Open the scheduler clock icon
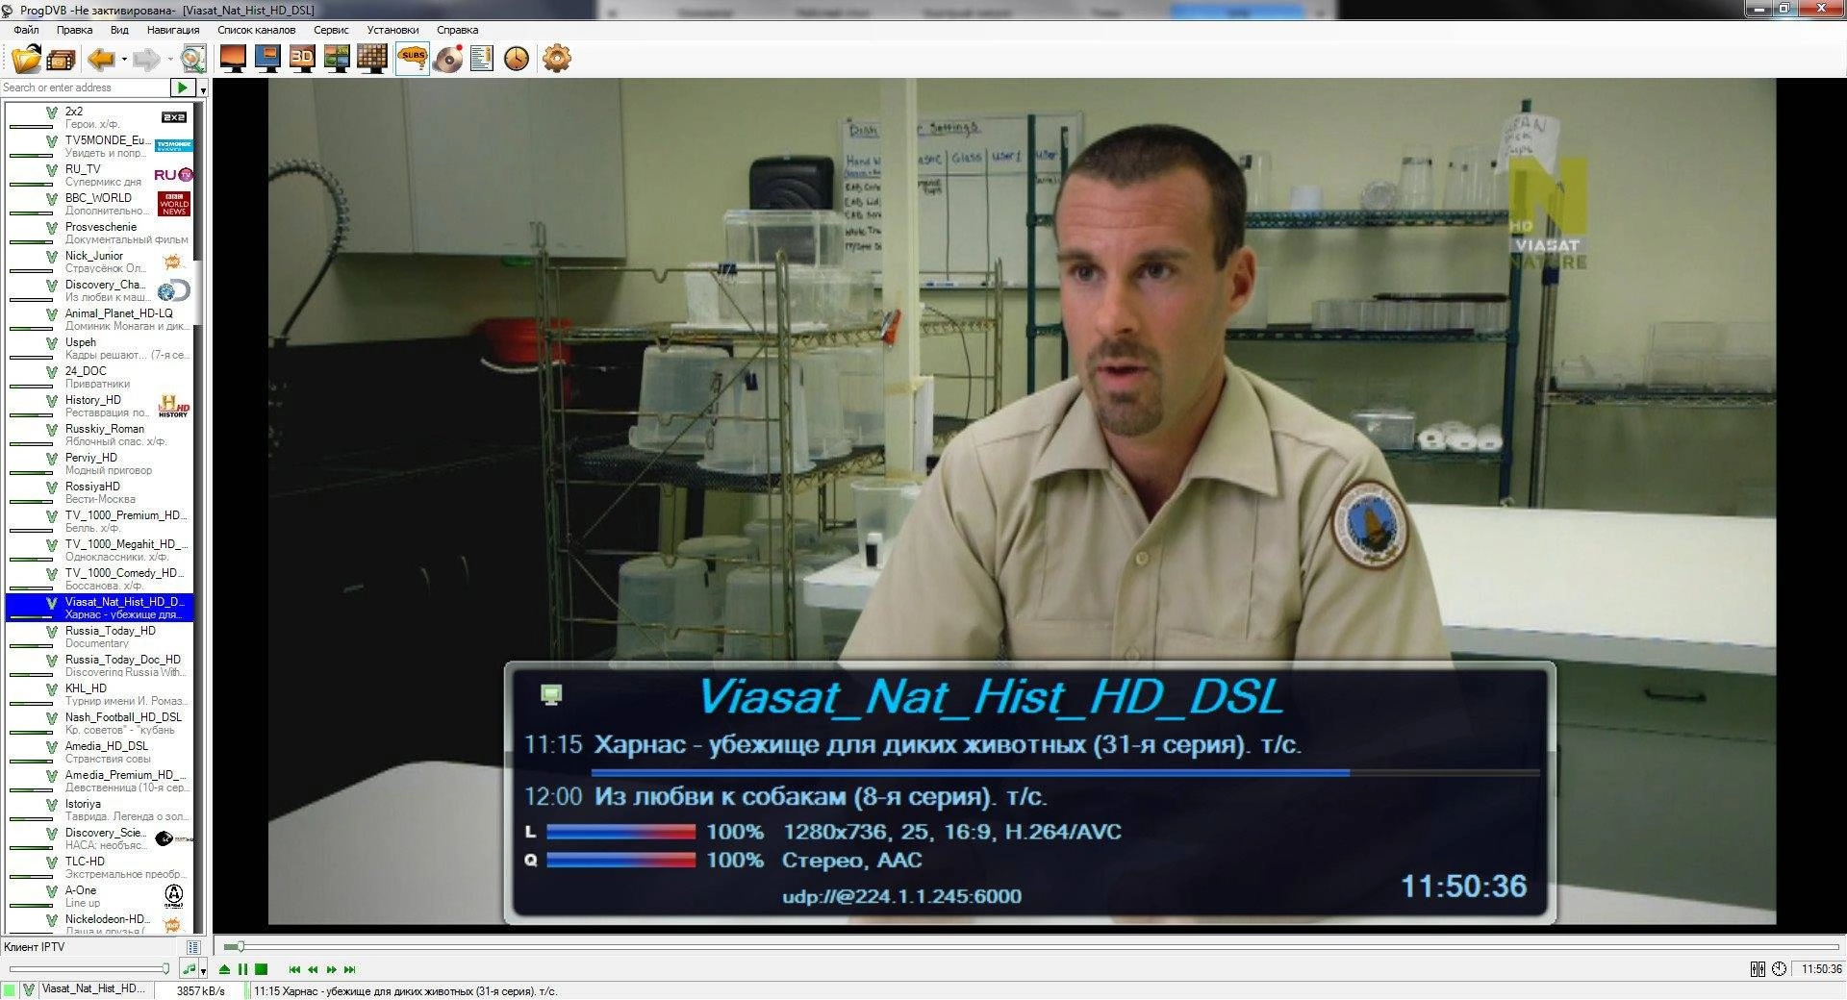1847x1000 pixels. 517,59
